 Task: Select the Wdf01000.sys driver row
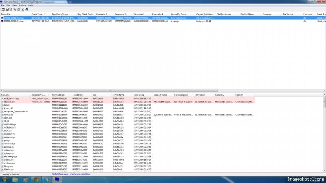(x=128, y=124)
